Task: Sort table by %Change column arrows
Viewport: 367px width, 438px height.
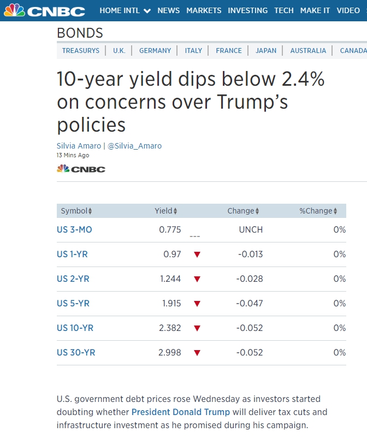Action: coord(335,211)
